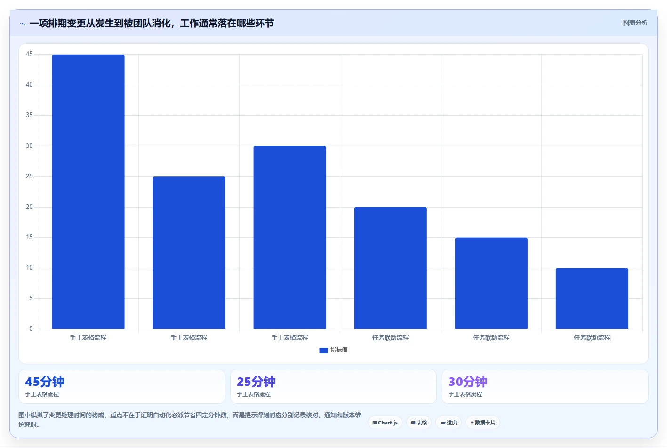The height and width of the screenshot is (448, 667).
Task: Click the bar reaching value 30
Action: click(x=289, y=237)
